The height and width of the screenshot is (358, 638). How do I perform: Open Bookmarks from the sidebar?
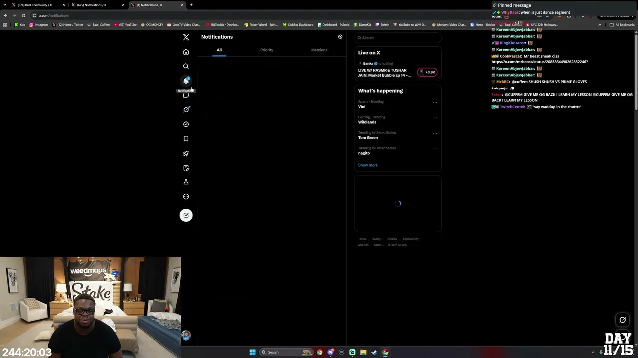coord(186,139)
